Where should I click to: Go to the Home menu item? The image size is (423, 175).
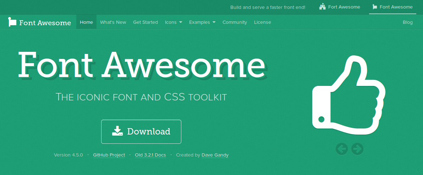[86, 22]
